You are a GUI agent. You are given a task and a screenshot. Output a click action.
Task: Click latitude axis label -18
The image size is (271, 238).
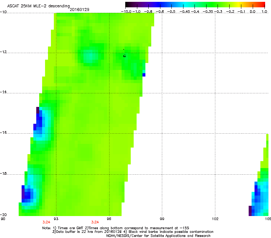click(x=3, y=173)
